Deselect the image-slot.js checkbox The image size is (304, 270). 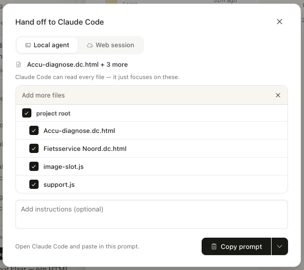34,166
